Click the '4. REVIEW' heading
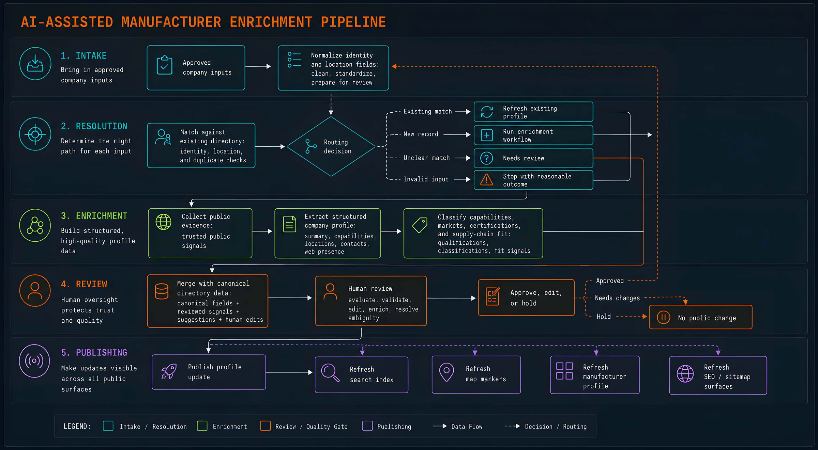818x450 pixels. click(84, 284)
